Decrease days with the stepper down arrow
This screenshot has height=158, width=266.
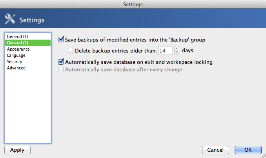177,53
